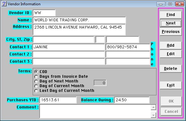Click the vertical Phone label
186x121 pixels.
pos(153,54)
